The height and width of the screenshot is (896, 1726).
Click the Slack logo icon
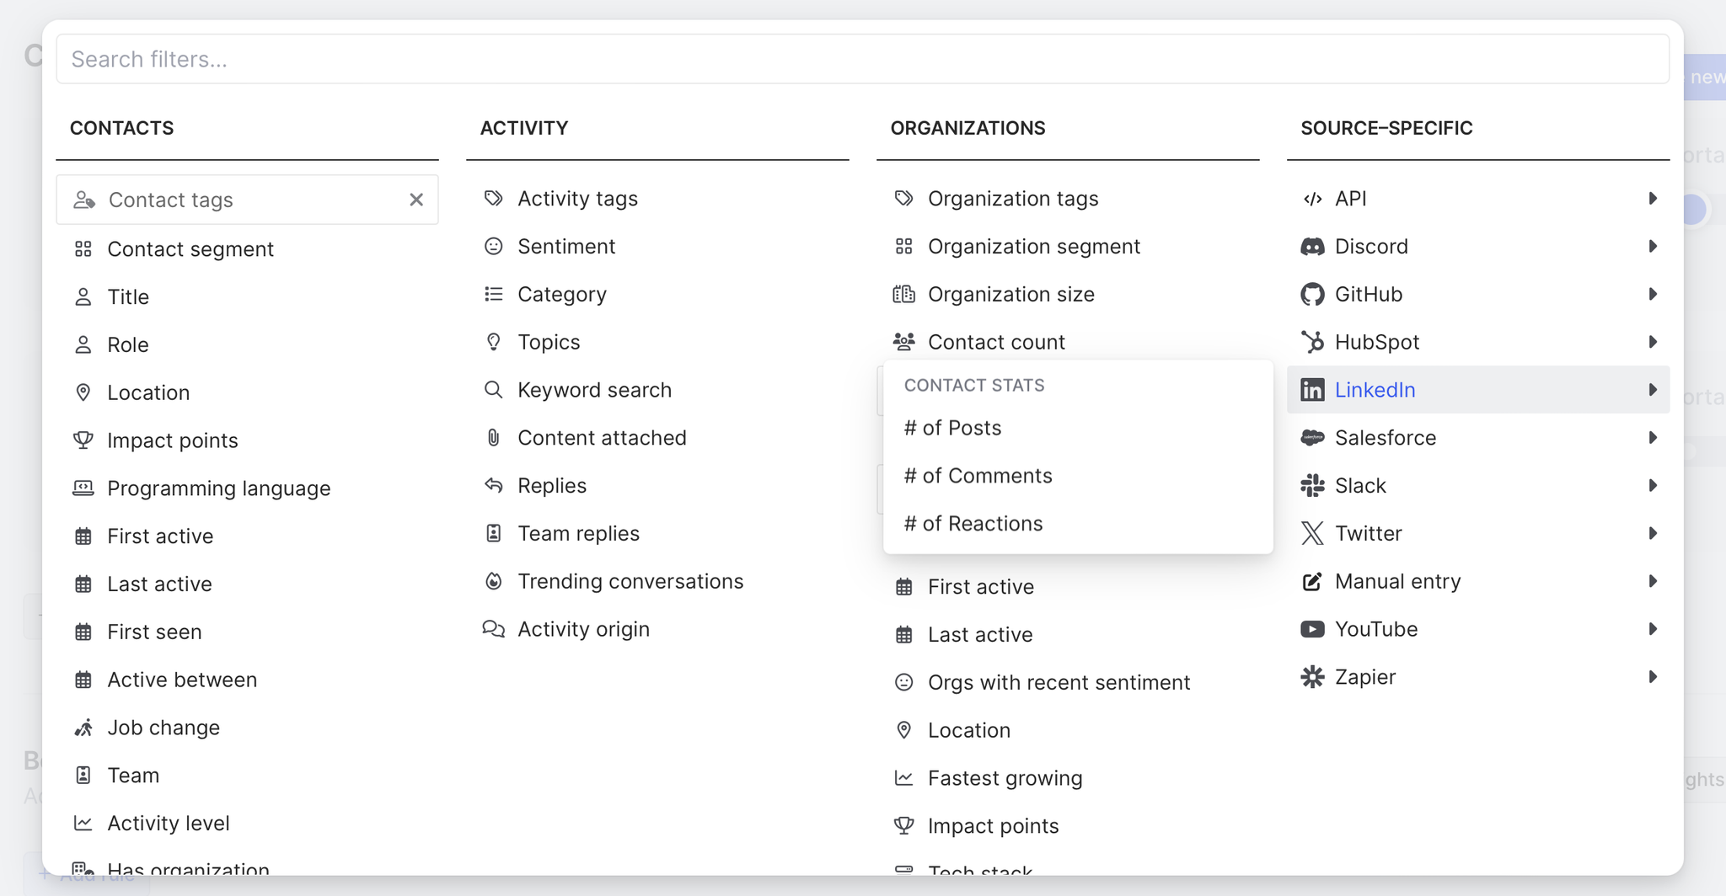(1312, 486)
